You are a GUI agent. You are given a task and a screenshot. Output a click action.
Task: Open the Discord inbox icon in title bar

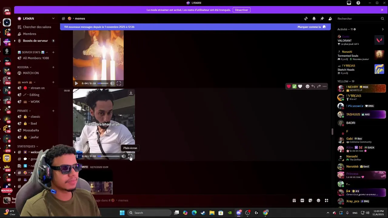(x=349, y=3)
